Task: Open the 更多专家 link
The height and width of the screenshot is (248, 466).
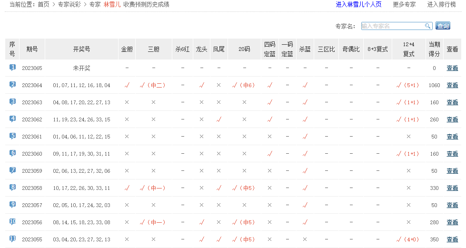Action: 404,4
